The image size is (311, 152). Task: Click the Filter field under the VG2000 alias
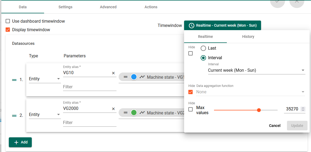pos(90,123)
